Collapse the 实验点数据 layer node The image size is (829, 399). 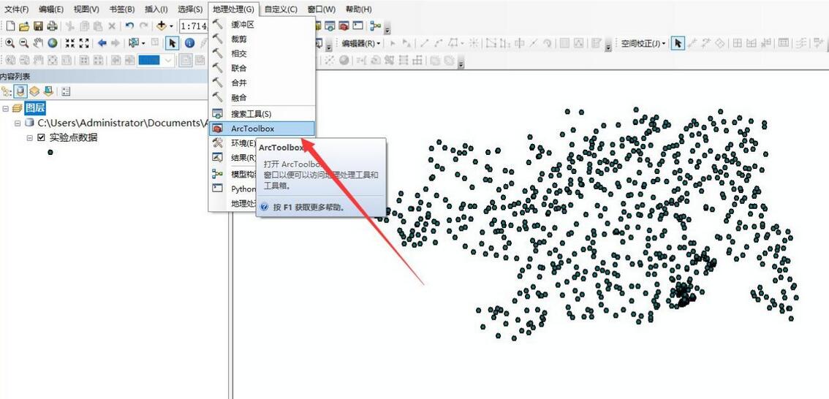point(29,138)
